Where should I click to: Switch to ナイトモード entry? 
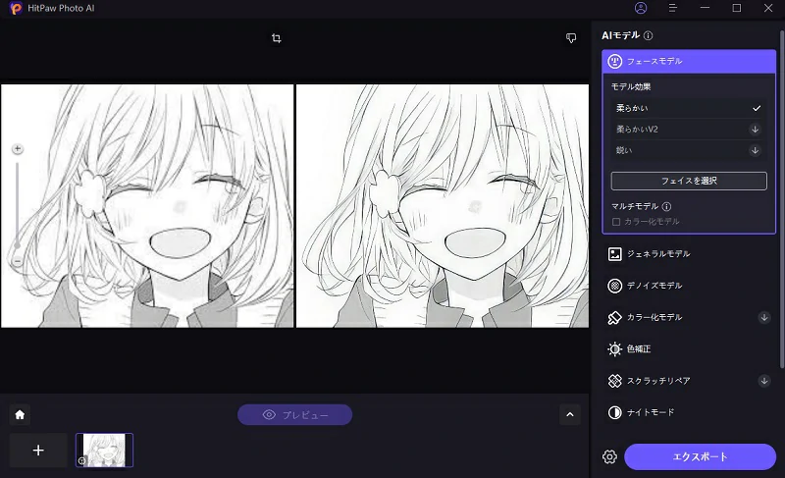[x=689, y=412]
